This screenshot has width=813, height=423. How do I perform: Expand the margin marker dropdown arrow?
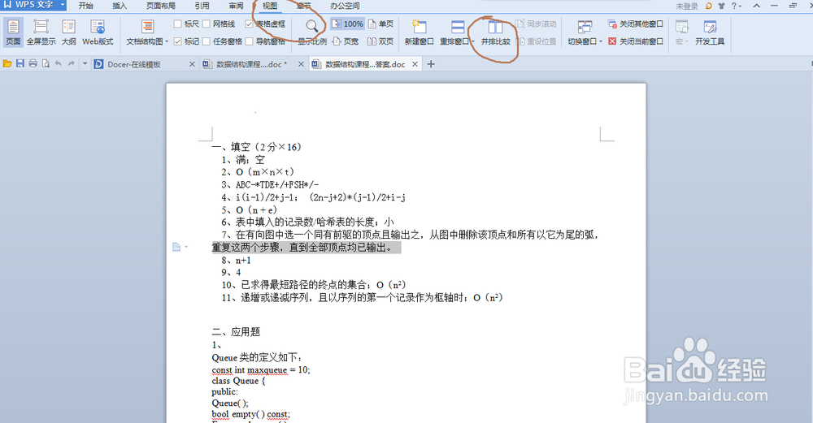click(186, 247)
